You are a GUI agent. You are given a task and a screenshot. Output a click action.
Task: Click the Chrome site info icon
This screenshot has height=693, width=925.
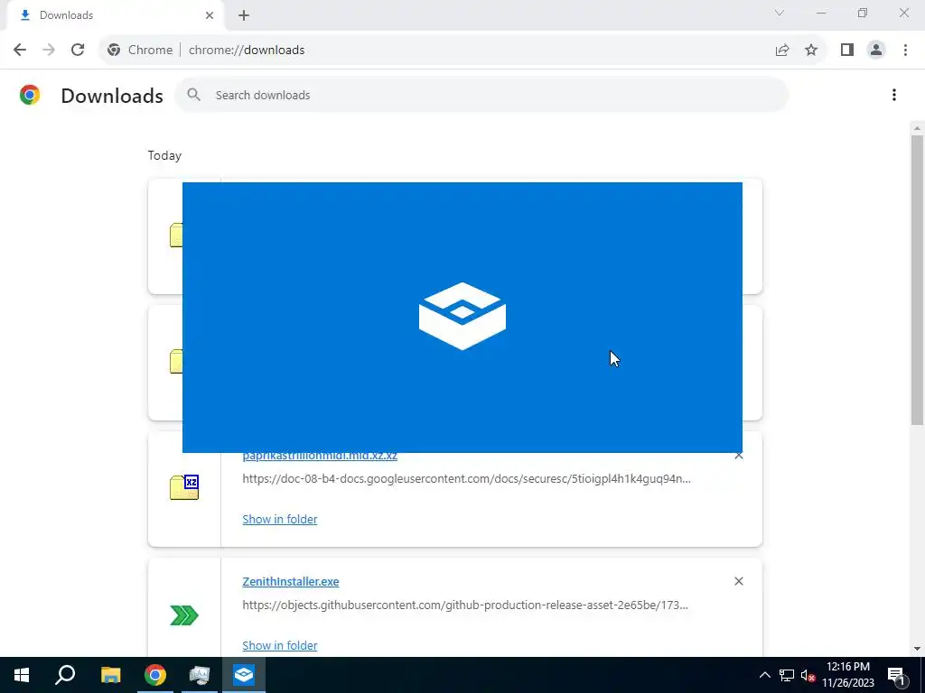tap(114, 51)
